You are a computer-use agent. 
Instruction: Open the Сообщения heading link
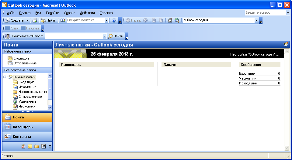(251, 65)
